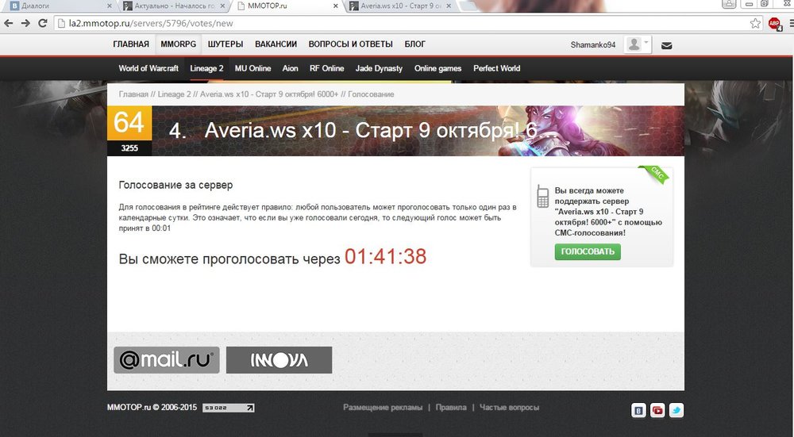The image size is (794, 437).
Task: Click the Lineage 2 breadcrumb link
Action: pyautogui.click(x=174, y=94)
